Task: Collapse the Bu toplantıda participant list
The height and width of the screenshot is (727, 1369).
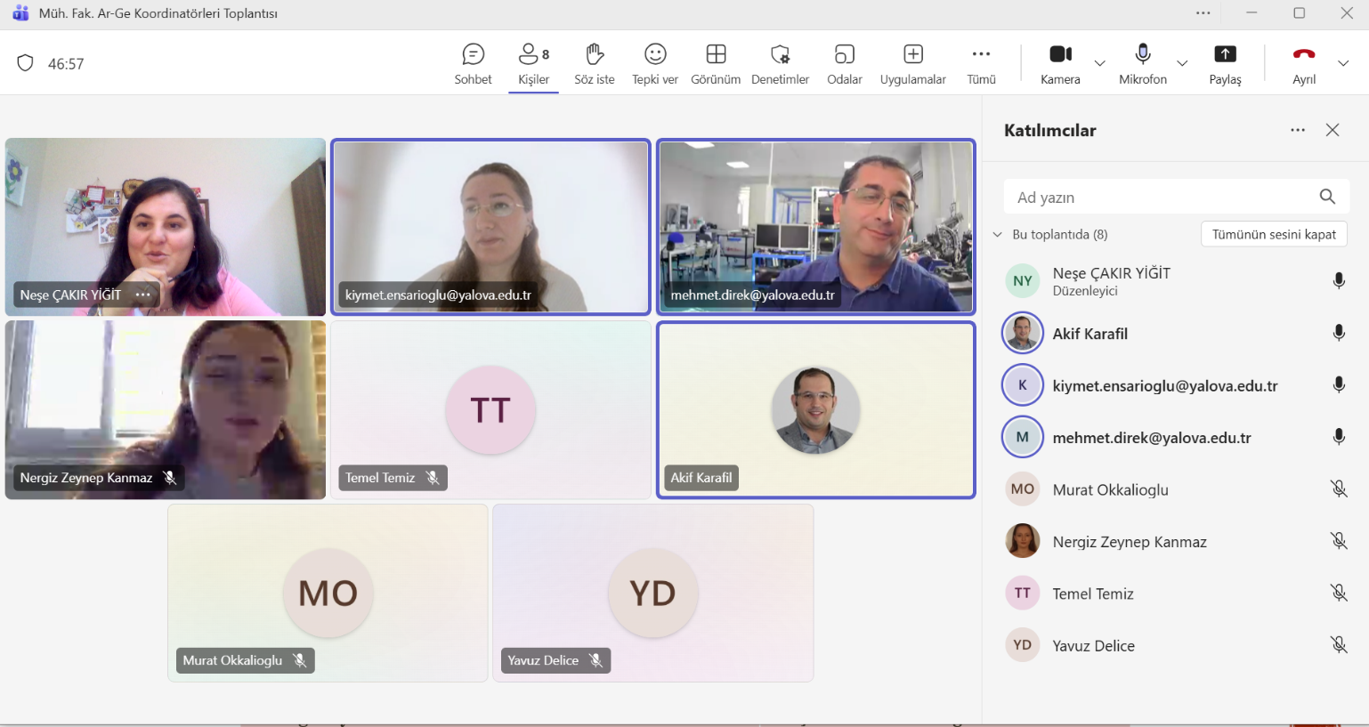Action: pos(998,235)
